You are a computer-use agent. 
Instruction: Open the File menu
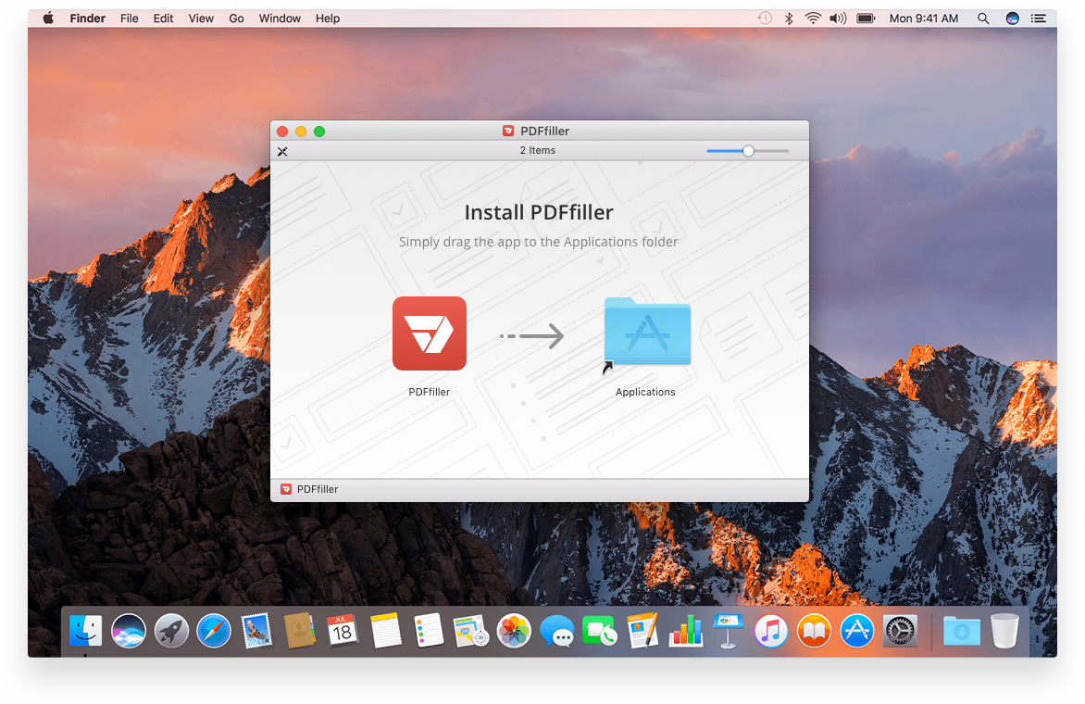130,19
